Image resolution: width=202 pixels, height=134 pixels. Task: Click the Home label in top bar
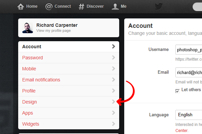pos(32,6)
